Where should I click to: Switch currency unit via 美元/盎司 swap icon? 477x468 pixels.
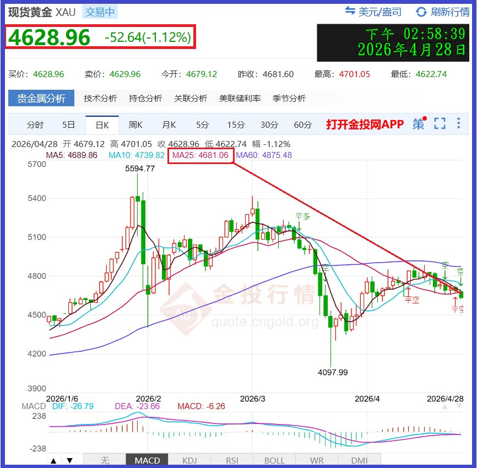[350, 11]
